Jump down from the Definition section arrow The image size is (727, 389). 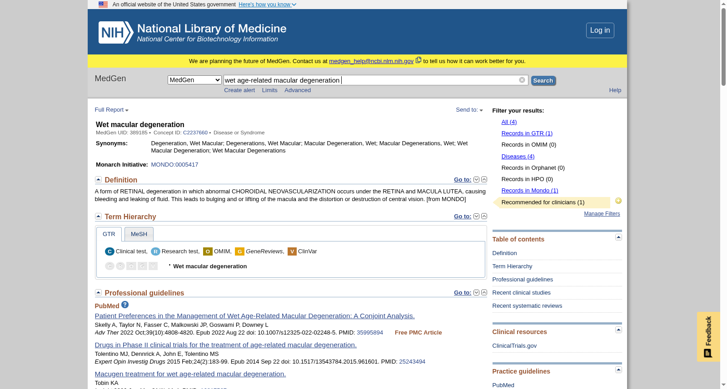[476, 180]
